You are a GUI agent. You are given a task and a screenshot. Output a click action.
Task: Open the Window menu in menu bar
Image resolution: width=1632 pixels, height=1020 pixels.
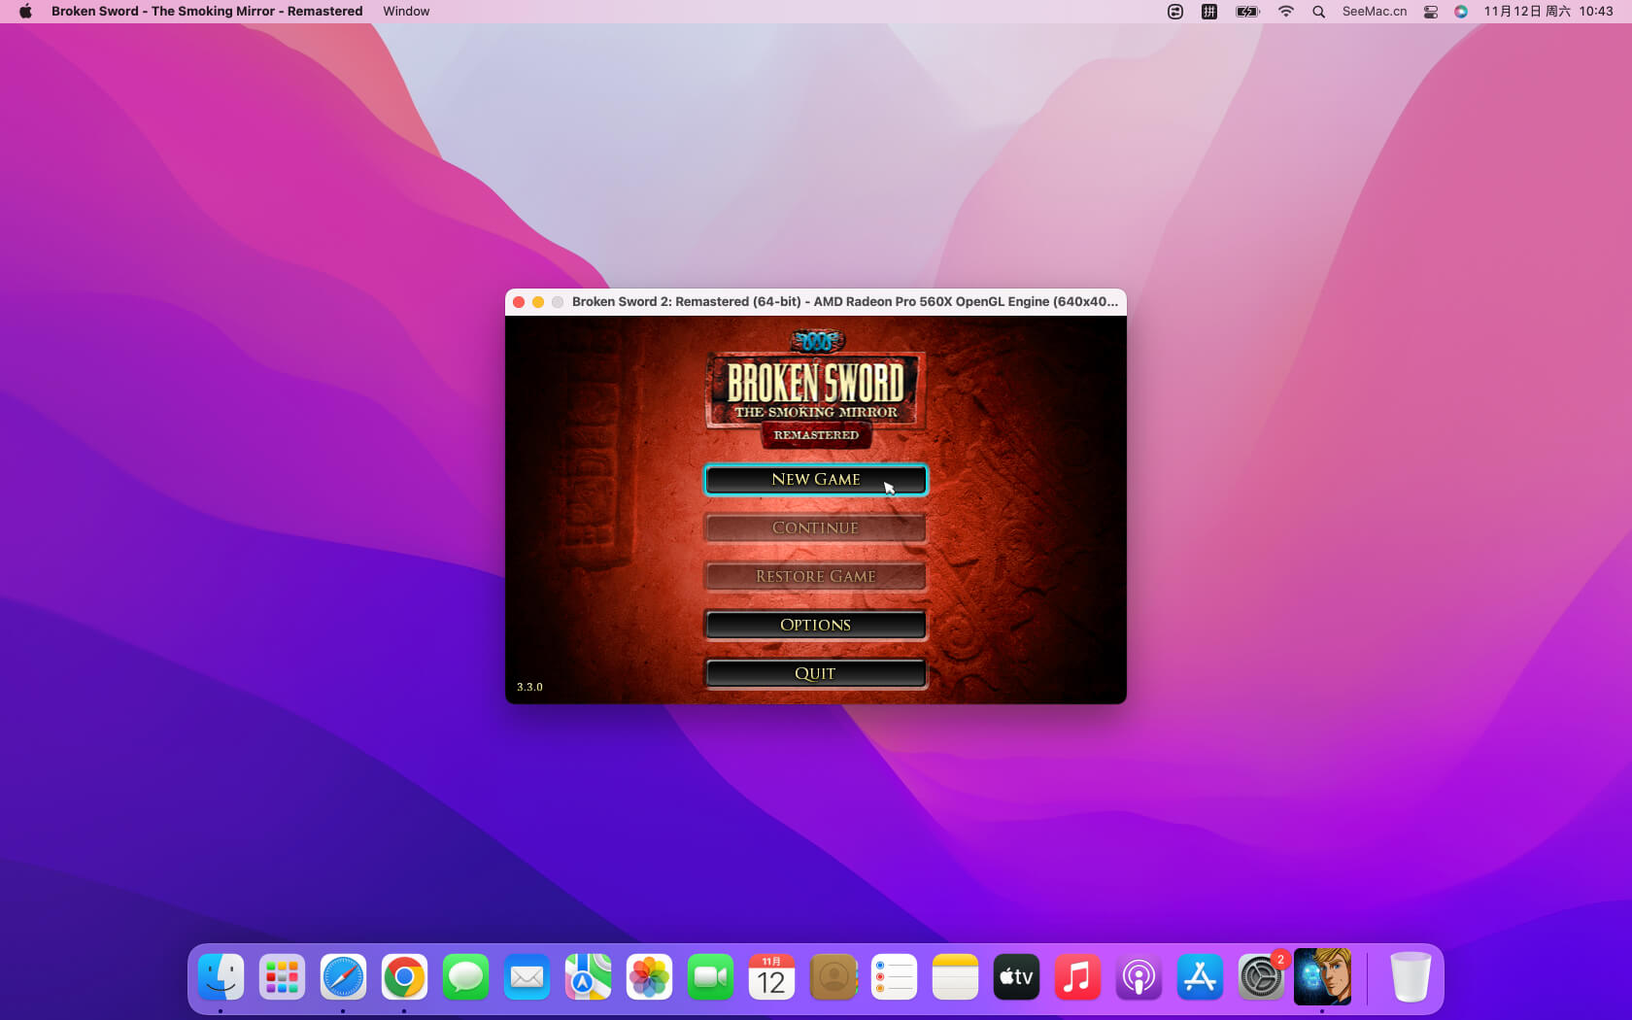click(x=406, y=12)
